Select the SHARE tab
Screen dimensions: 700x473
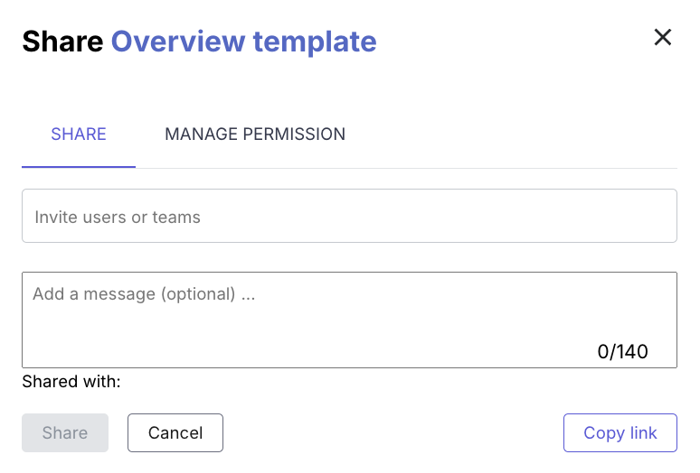pos(79,134)
